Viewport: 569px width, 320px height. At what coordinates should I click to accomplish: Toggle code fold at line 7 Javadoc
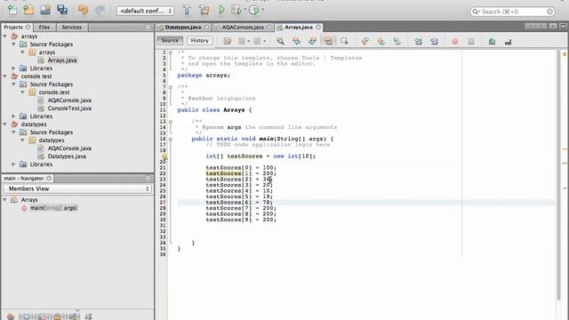click(171, 87)
